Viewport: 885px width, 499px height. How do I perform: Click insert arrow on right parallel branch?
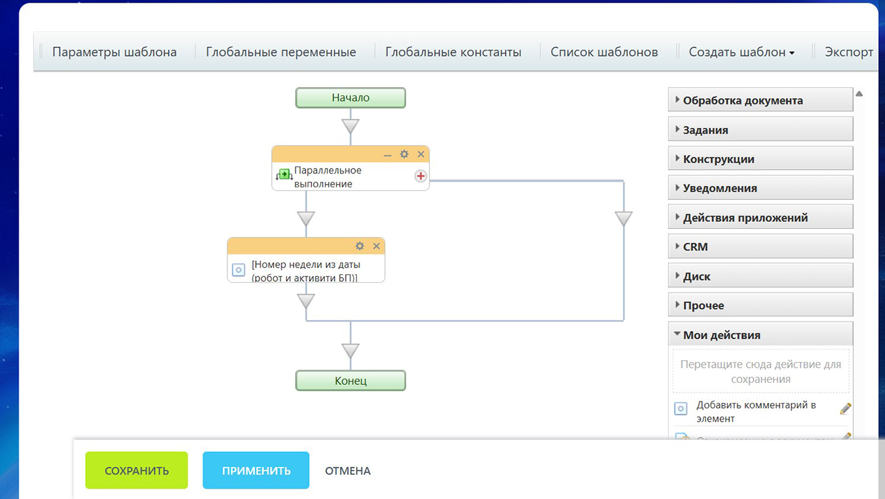click(624, 219)
